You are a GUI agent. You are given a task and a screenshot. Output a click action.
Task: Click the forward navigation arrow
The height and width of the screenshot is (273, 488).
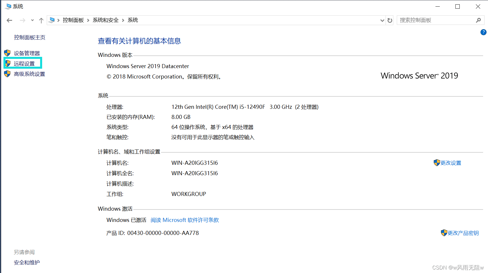tap(23, 20)
